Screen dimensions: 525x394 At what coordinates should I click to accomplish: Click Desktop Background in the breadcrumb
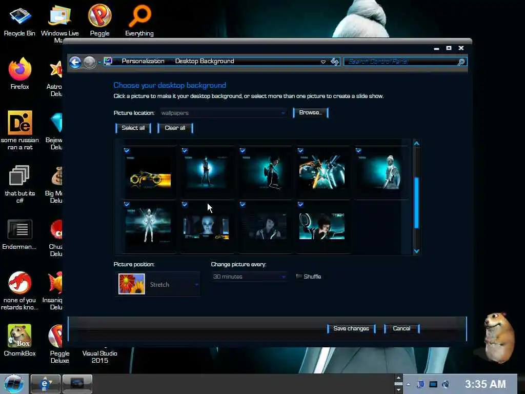[205, 61]
